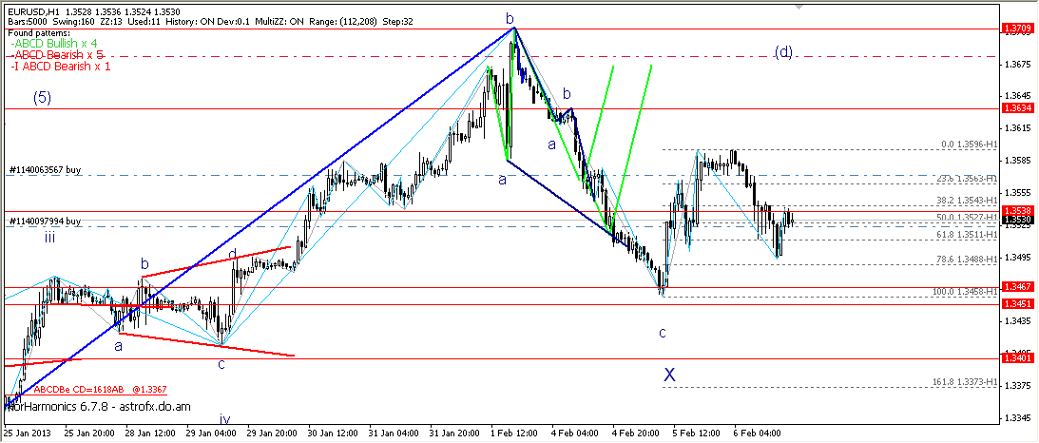Click the 161.8 Fibonacci level label
This screenshot has width=1039, height=443.
pos(963,382)
